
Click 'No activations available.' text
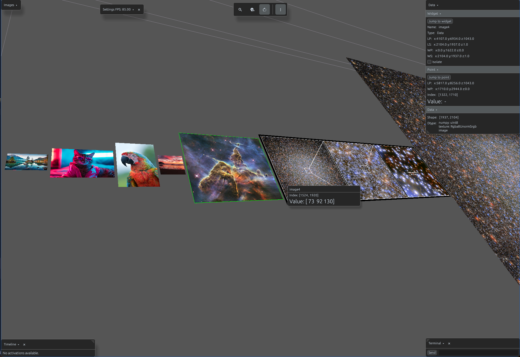(21, 353)
